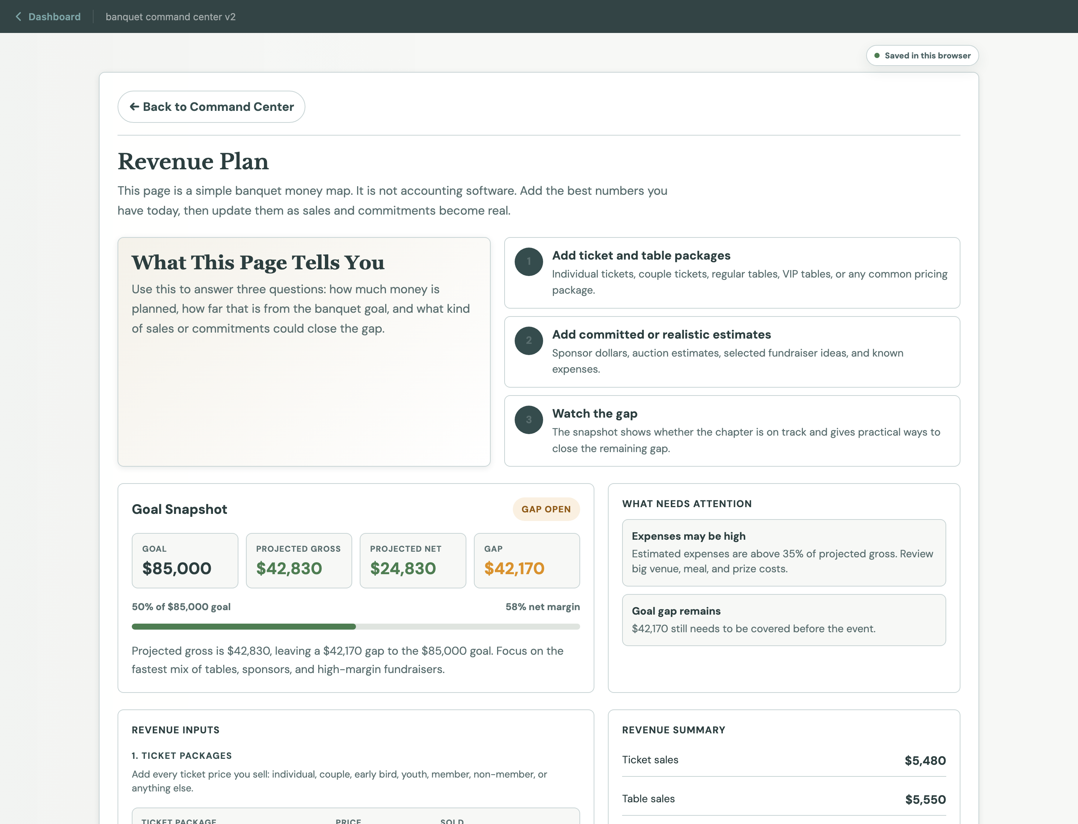1078x824 pixels.
Task: Go back to Command Center
Action: pyautogui.click(x=211, y=106)
